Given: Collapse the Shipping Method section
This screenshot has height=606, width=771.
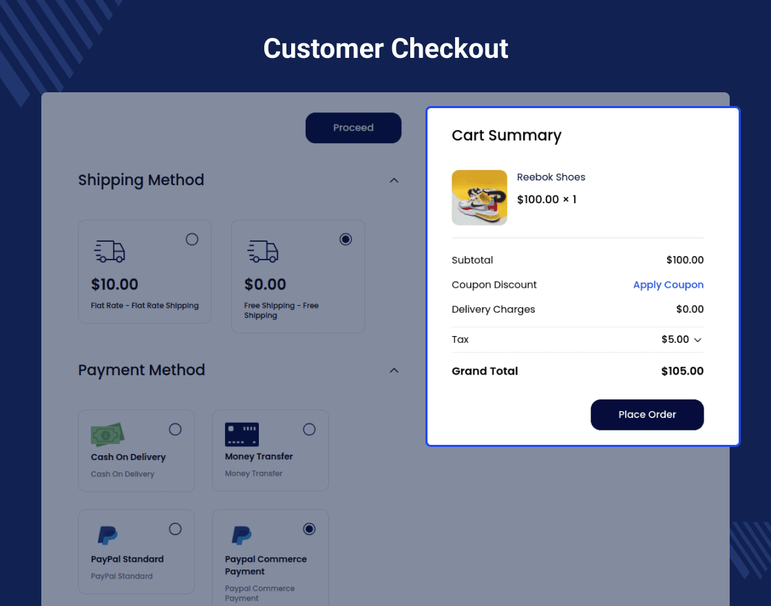Looking at the screenshot, I should [394, 180].
